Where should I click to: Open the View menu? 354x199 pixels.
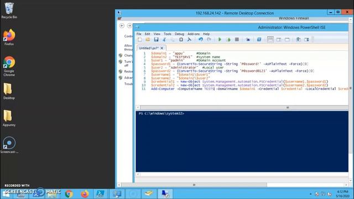[x=157, y=34]
